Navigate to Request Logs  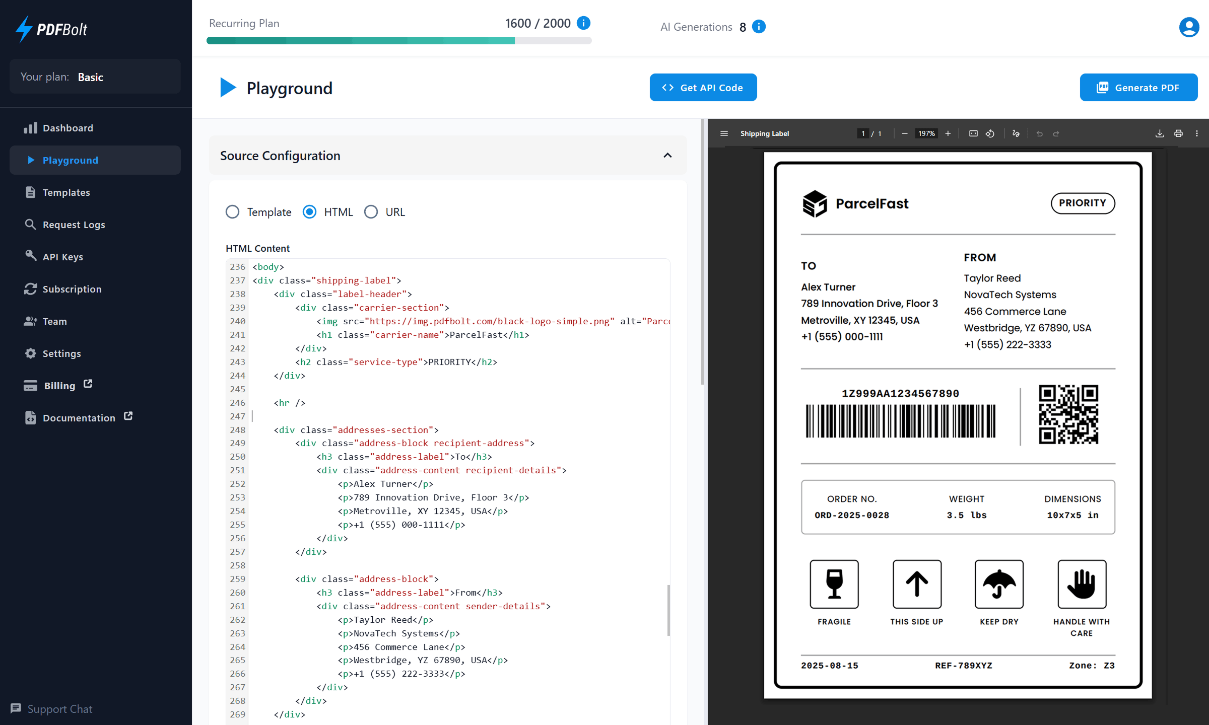pyautogui.click(x=74, y=225)
